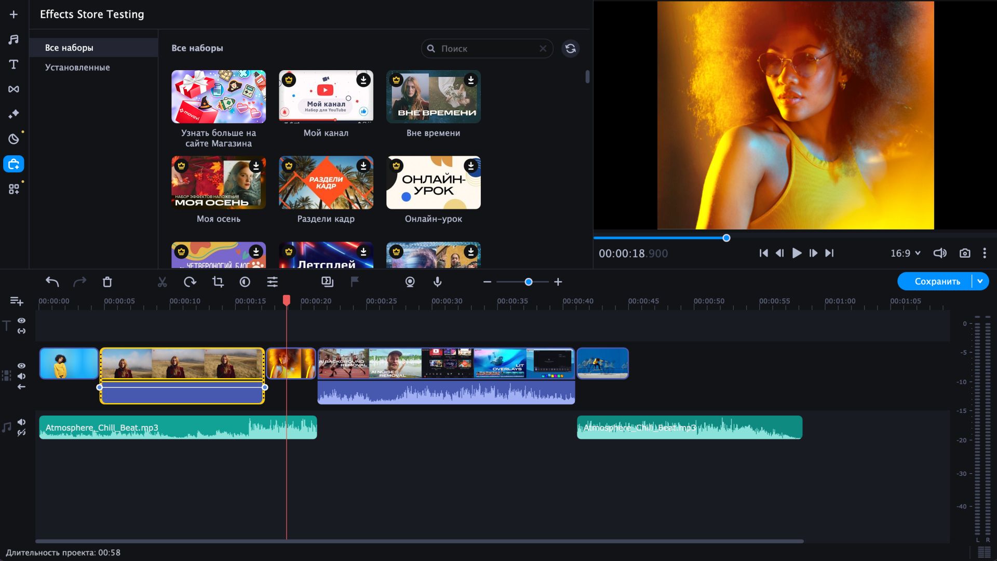Open the Transitions sidebar tab
This screenshot has height=561, width=997.
pos(14,89)
